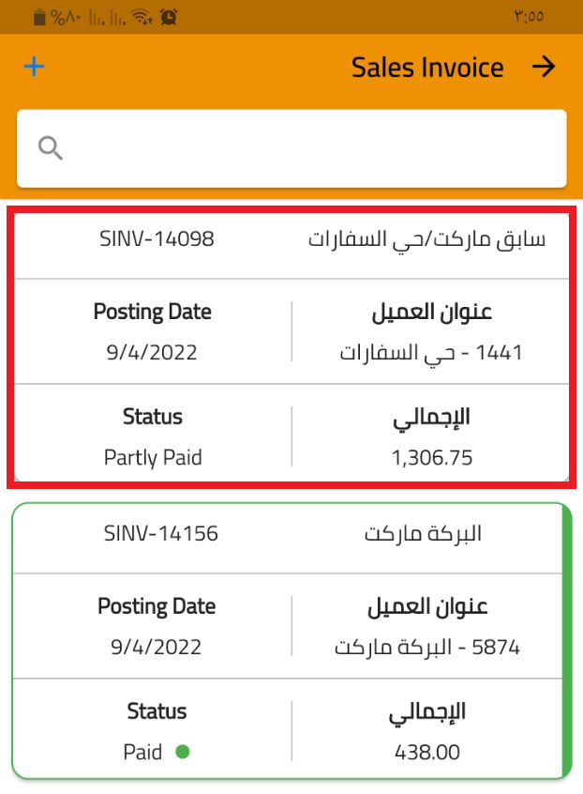Tap the address 1441 - حي السفارات

tap(430, 353)
